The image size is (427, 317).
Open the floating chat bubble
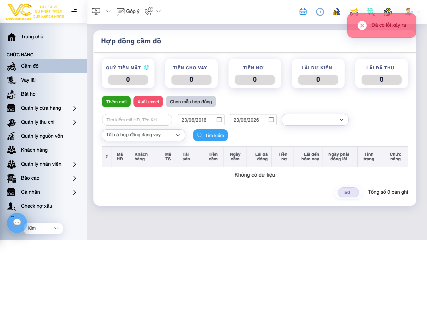[17, 223]
